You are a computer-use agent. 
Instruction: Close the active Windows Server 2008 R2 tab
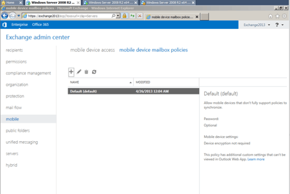pos(78,2)
